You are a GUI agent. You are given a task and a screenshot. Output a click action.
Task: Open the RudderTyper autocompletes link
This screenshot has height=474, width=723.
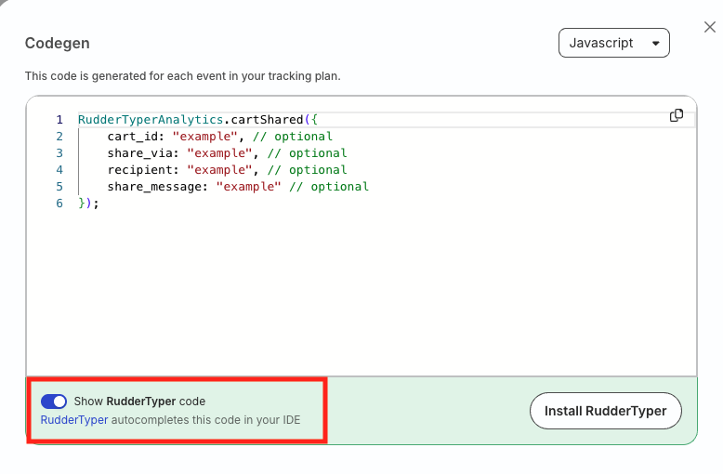[74, 420]
